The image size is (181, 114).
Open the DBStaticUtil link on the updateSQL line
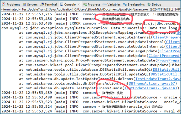point(166,74)
